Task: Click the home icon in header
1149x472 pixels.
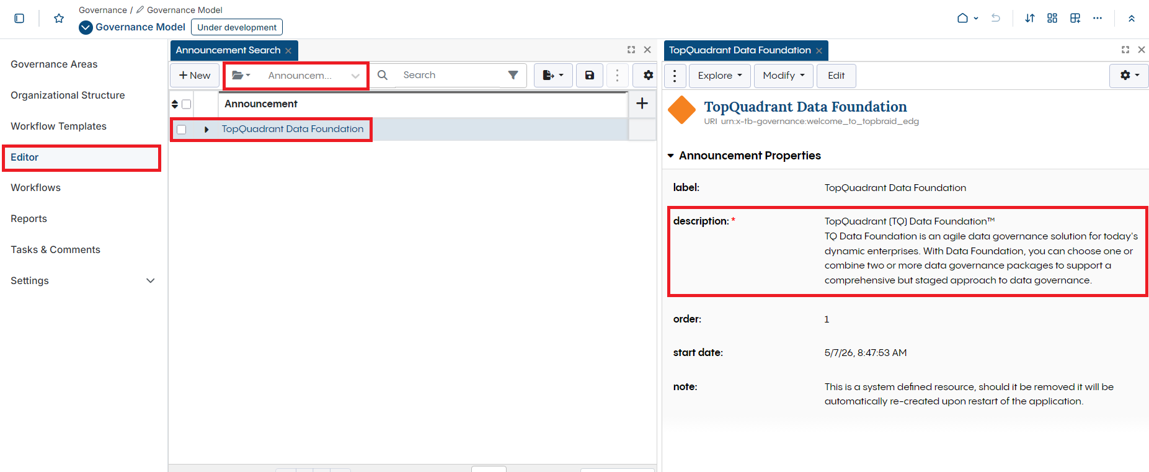Action: pos(962,18)
